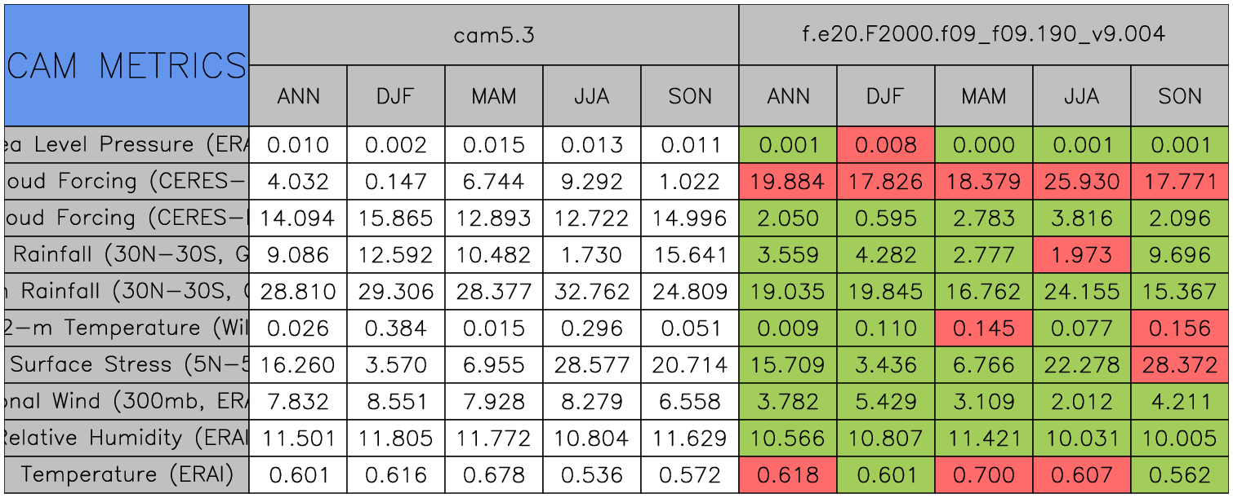Click the red cell showing 0.008
This screenshot has width=1233, height=498.
tap(886, 145)
